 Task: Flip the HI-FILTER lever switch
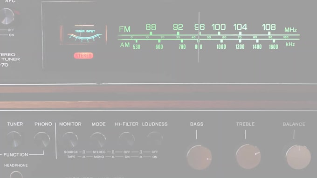click(x=127, y=139)
